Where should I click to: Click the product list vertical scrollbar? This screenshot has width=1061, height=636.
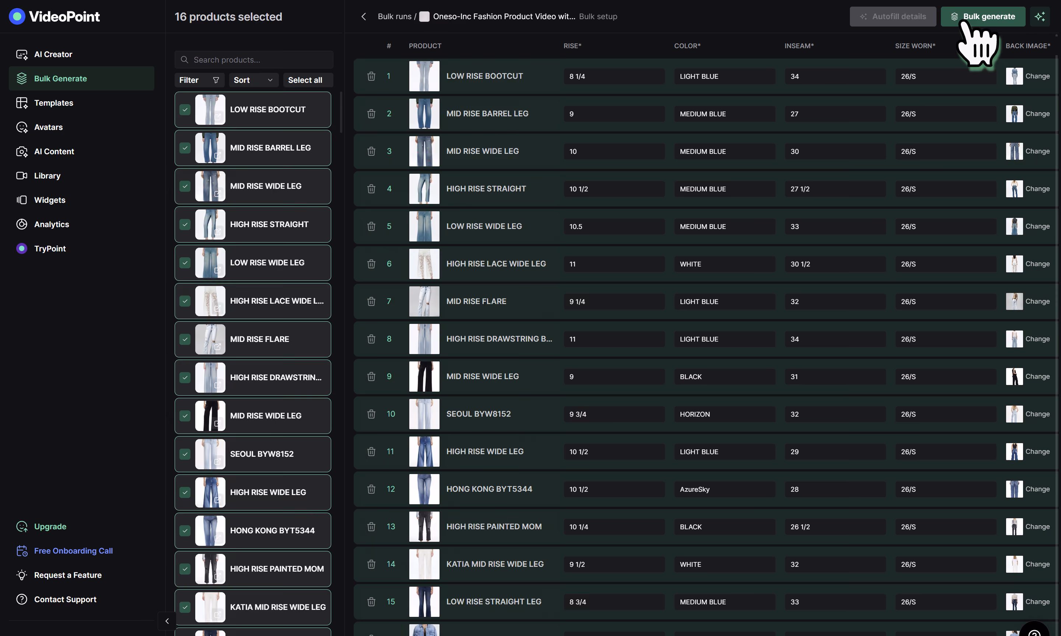coord(341,112)
